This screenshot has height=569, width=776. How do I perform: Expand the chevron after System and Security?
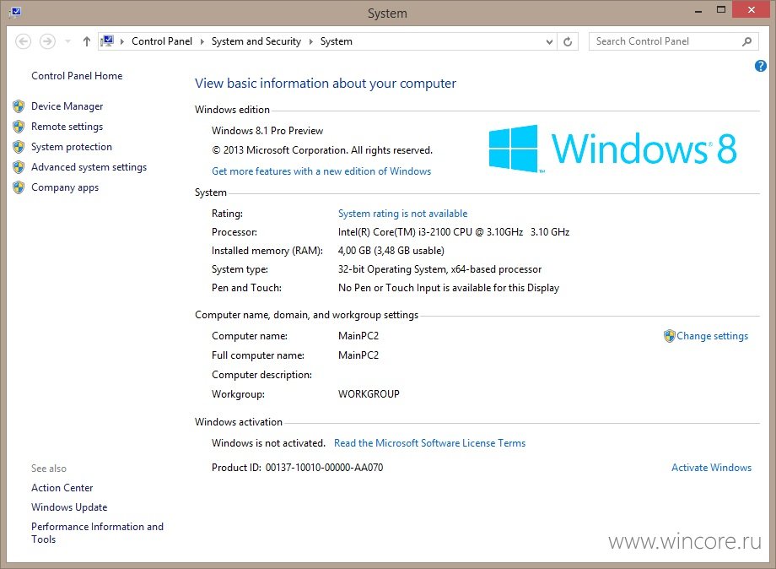[x=310, y=41]
